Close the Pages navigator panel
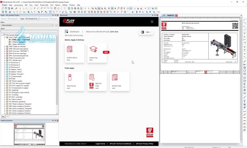Image resolution: width=247 pixels, height=148 pixels. (x=58, y=15)
